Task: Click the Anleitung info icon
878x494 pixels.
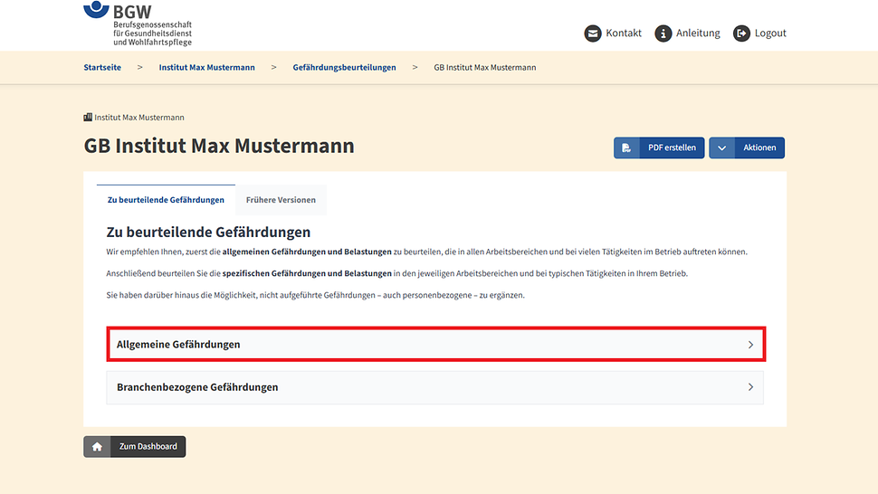Action: (x=663, y=33)
